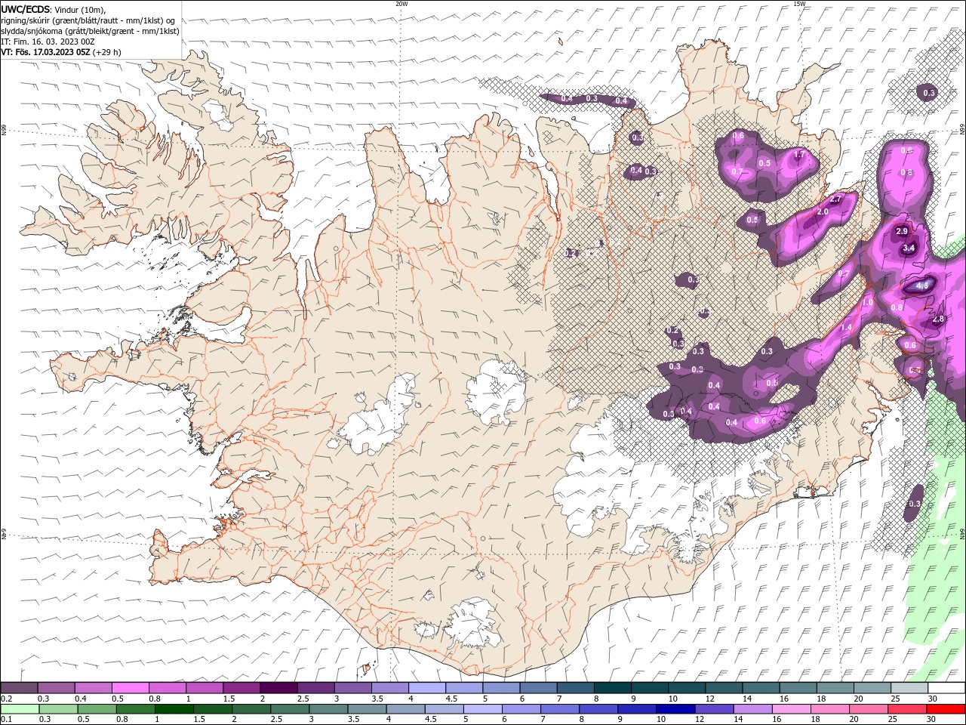Click the 2.8 precipitation value label
The width and height of the screenshot is (966, 725).
pyautogui.click(x=938, y=319)
